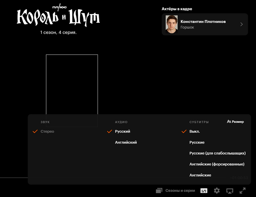Click the "Актёры в кадре" heading
The width and height of the screenshot is (256, 197).
[x=177, y=9]
